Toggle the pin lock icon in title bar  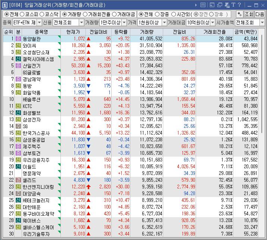227,5
